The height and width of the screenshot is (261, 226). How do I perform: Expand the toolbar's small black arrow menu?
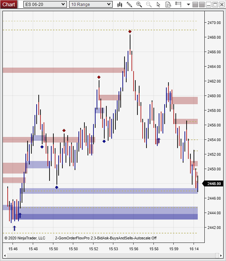pyautogui.click(x=188, y=5)
